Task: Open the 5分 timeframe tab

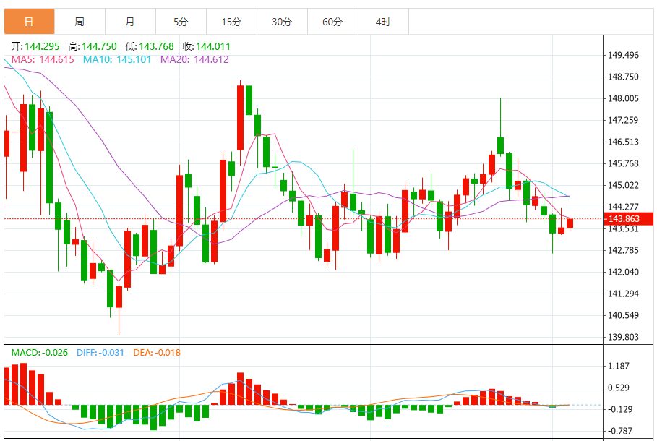Action: click(181, 22)
